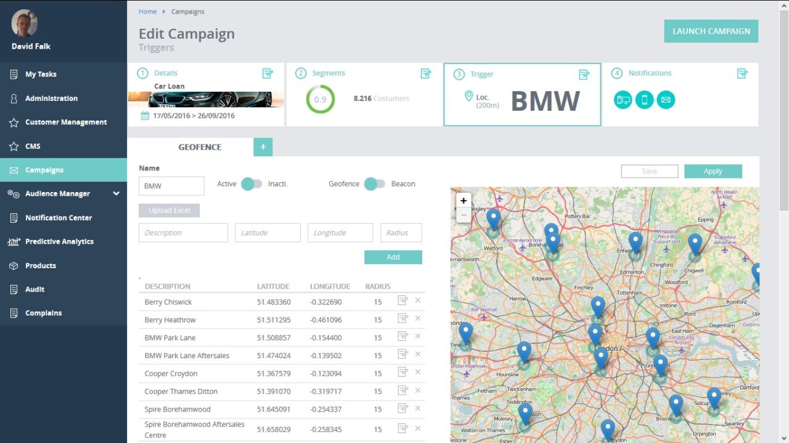Select the email notification channel icon

coord(666,100)
